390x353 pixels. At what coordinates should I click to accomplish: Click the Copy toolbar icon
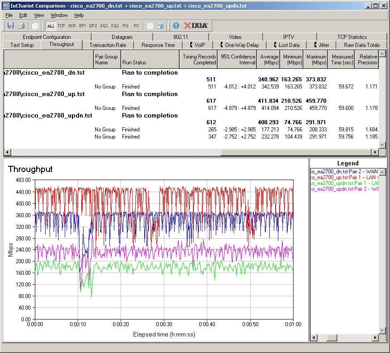pos(35,25)
